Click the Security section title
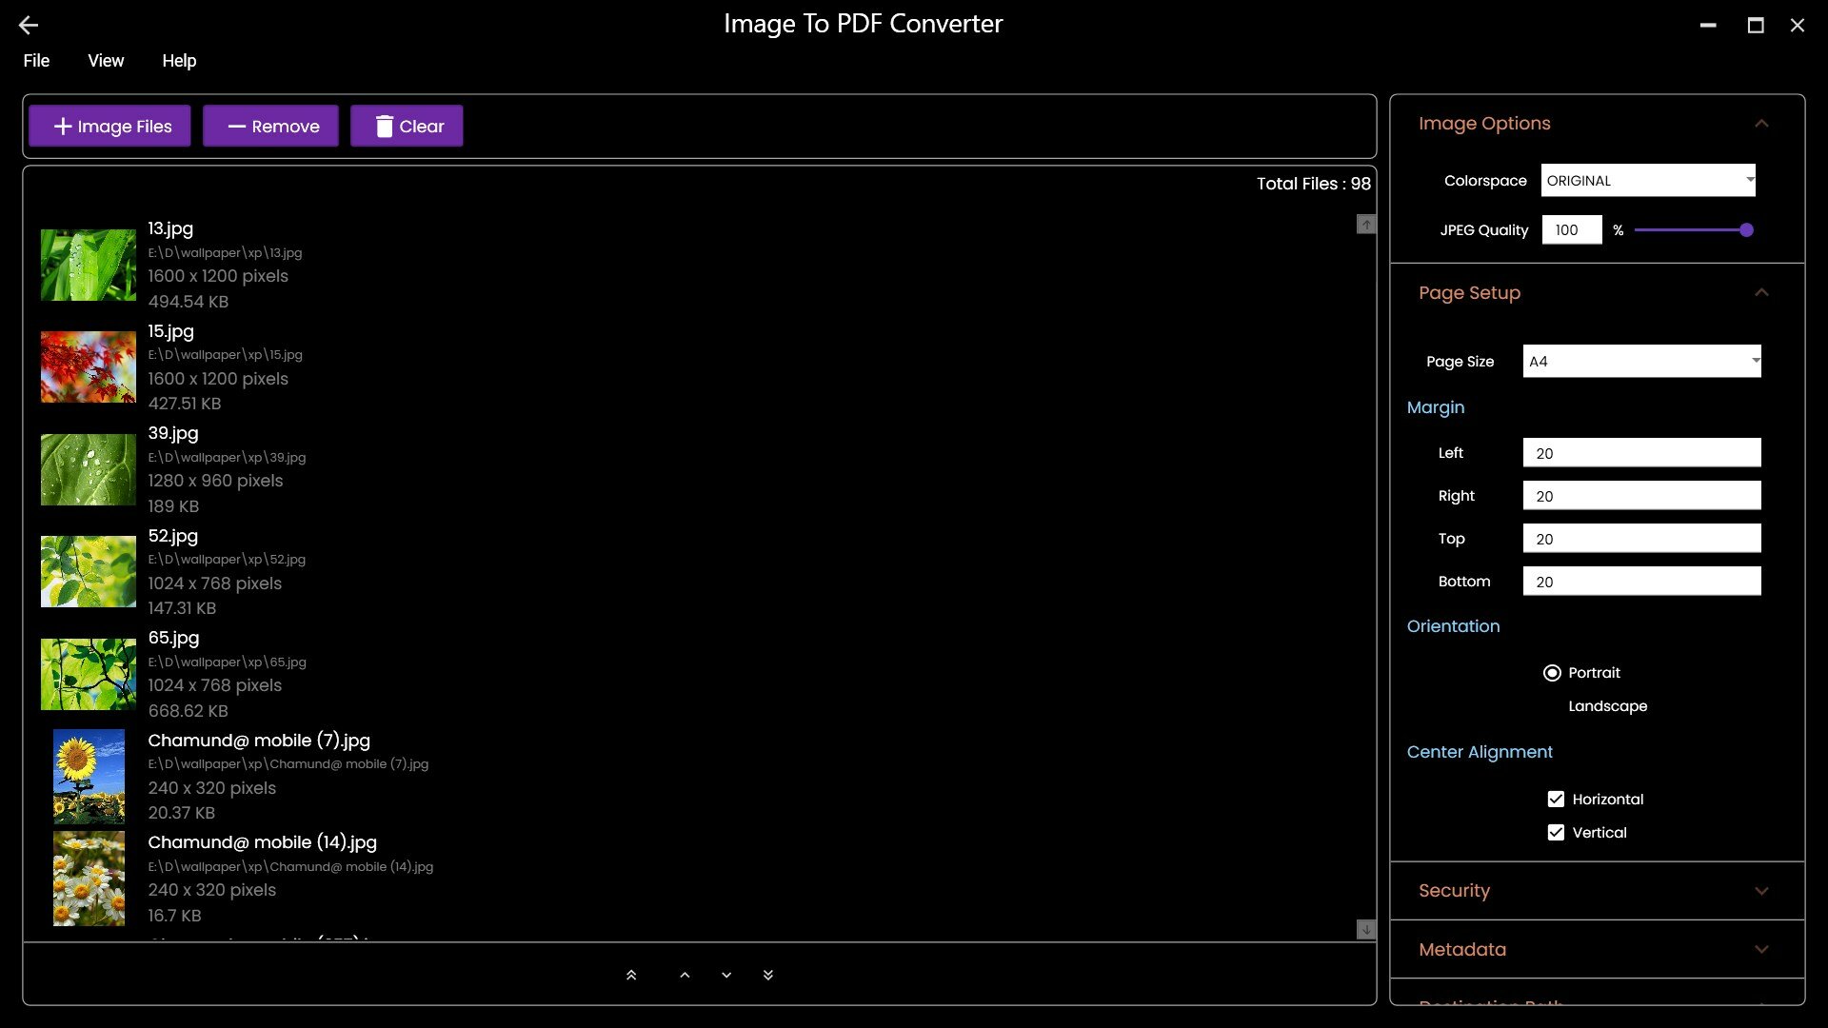Image resolution: width=1828 pixels, height=1028 pixels. coord(1454,891)
